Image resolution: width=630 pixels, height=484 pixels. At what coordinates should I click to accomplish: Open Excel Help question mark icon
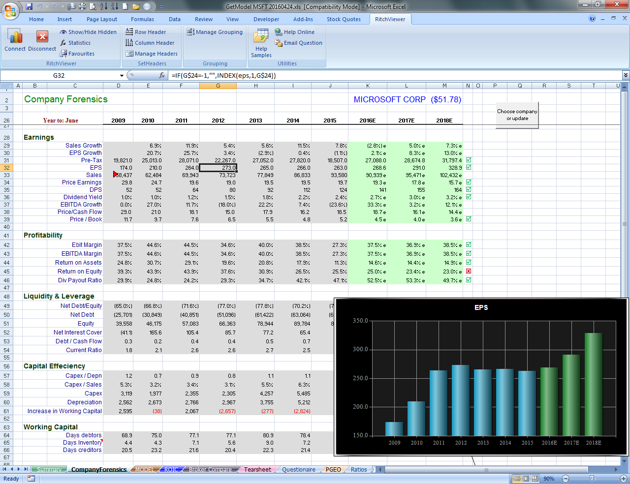[592, 18]
